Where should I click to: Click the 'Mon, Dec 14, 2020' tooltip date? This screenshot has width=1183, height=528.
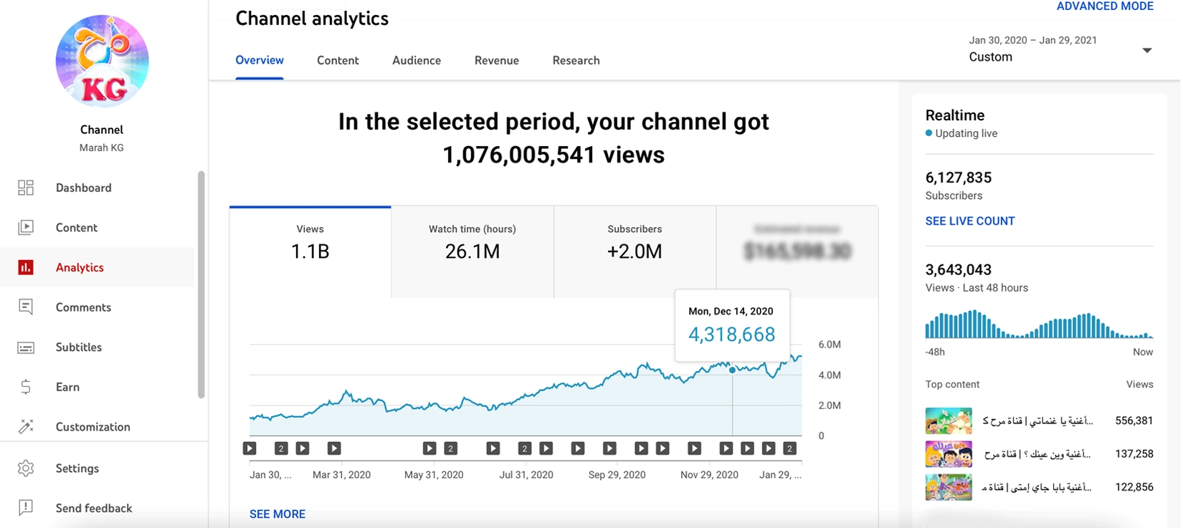[731, 312]
